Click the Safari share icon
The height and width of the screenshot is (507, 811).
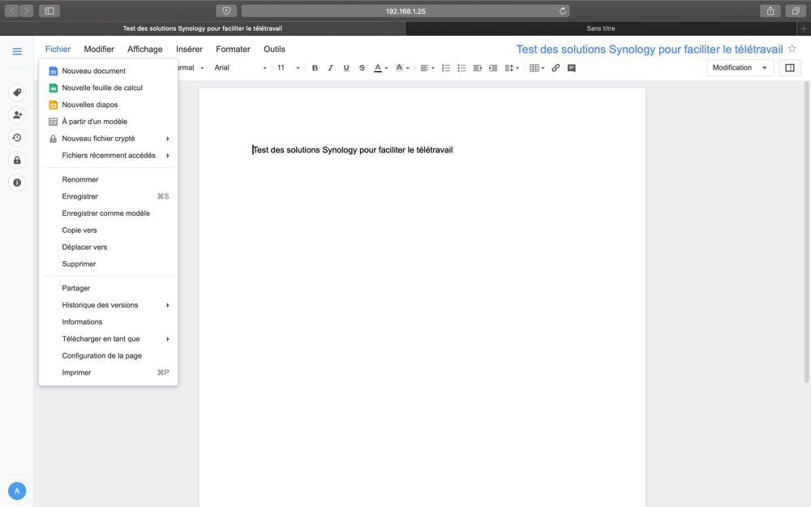pos(770,11)
